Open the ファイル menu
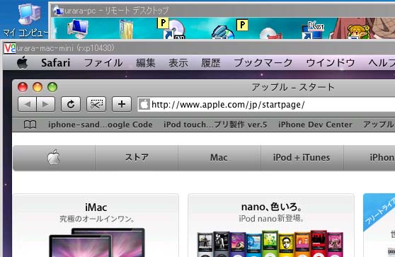 point(103,63)
